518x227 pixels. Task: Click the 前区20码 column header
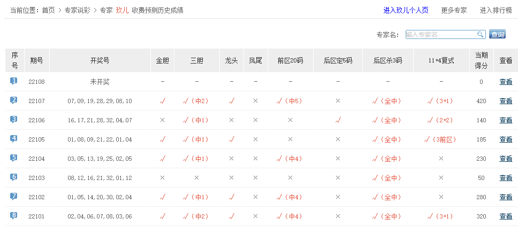(290, 61)
